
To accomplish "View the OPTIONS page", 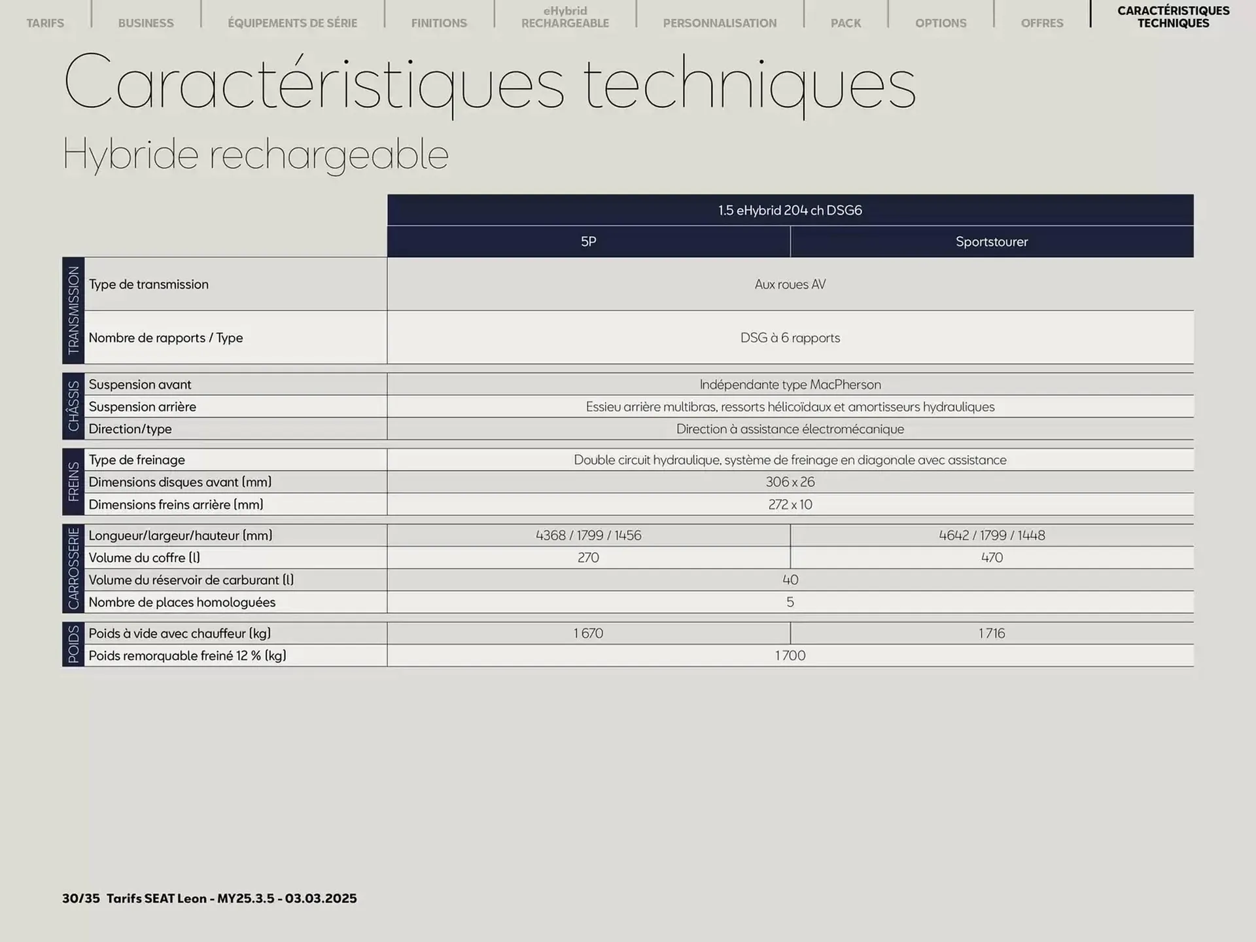I will pyautogui.click(x=941, y=23).
